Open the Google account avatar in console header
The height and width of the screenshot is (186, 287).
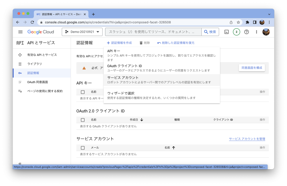point(266,32)
